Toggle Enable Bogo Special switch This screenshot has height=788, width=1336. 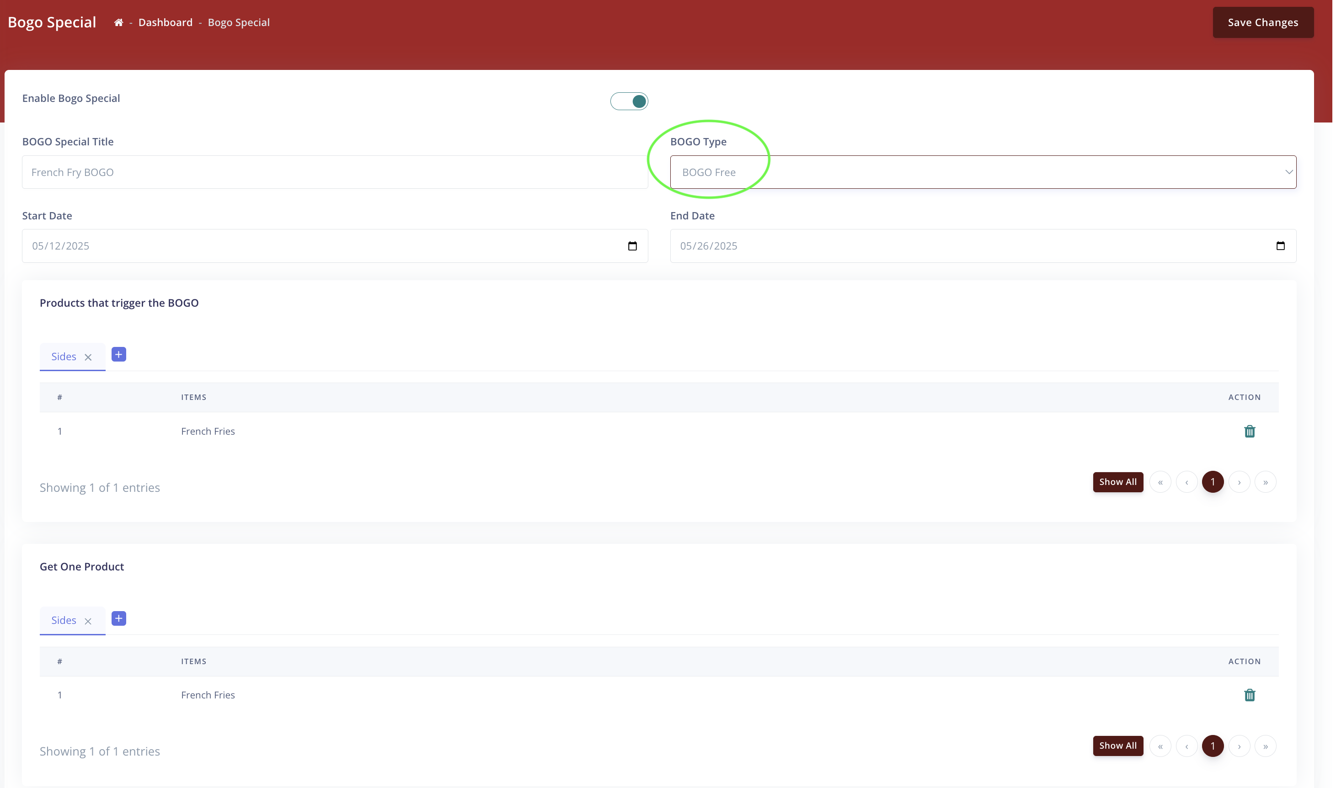click(x=629, y=101)
